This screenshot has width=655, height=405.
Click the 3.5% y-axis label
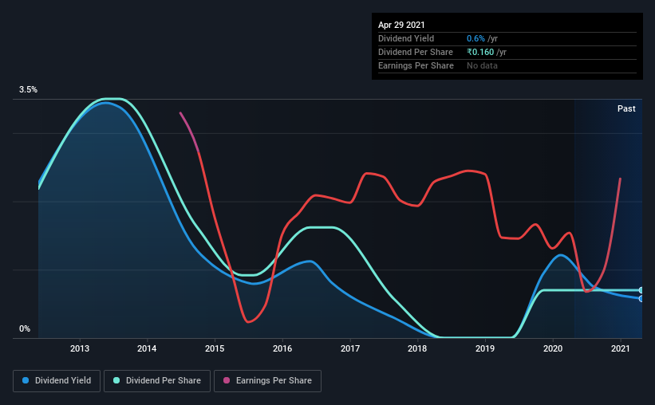pos(29,90)
